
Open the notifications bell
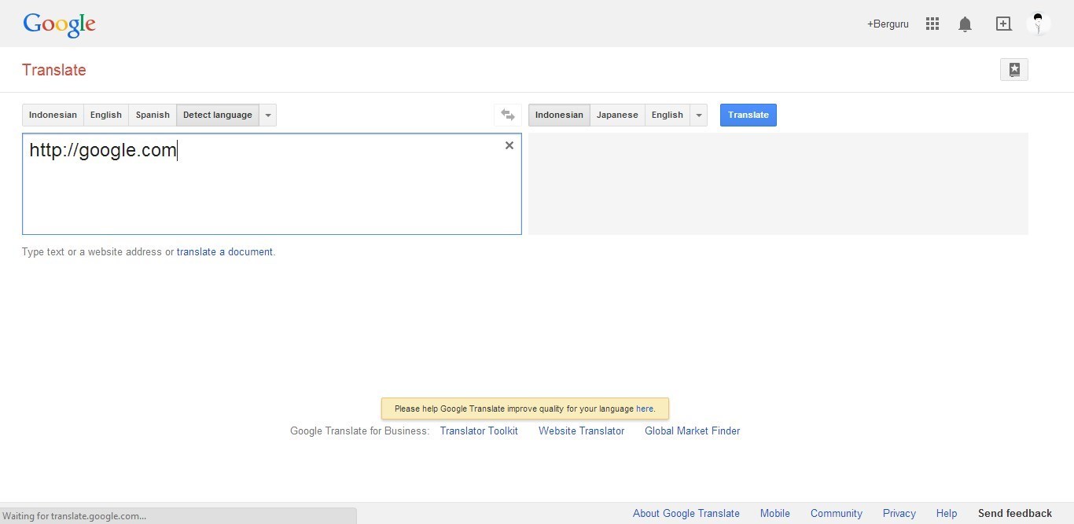[x=965, y=24]
